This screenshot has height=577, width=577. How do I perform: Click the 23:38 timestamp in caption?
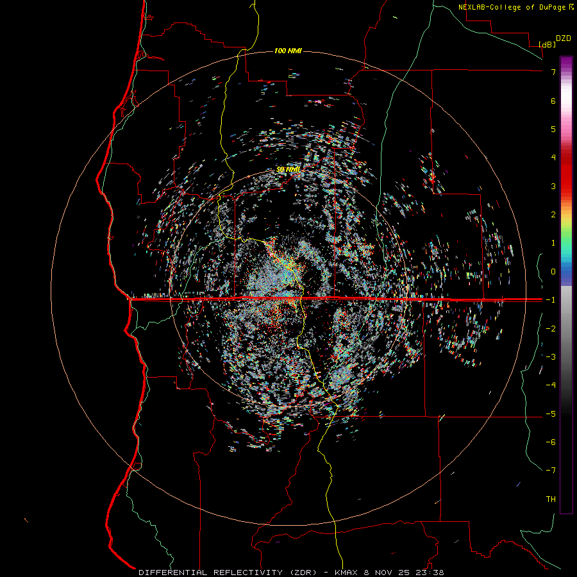click(431, 573)
